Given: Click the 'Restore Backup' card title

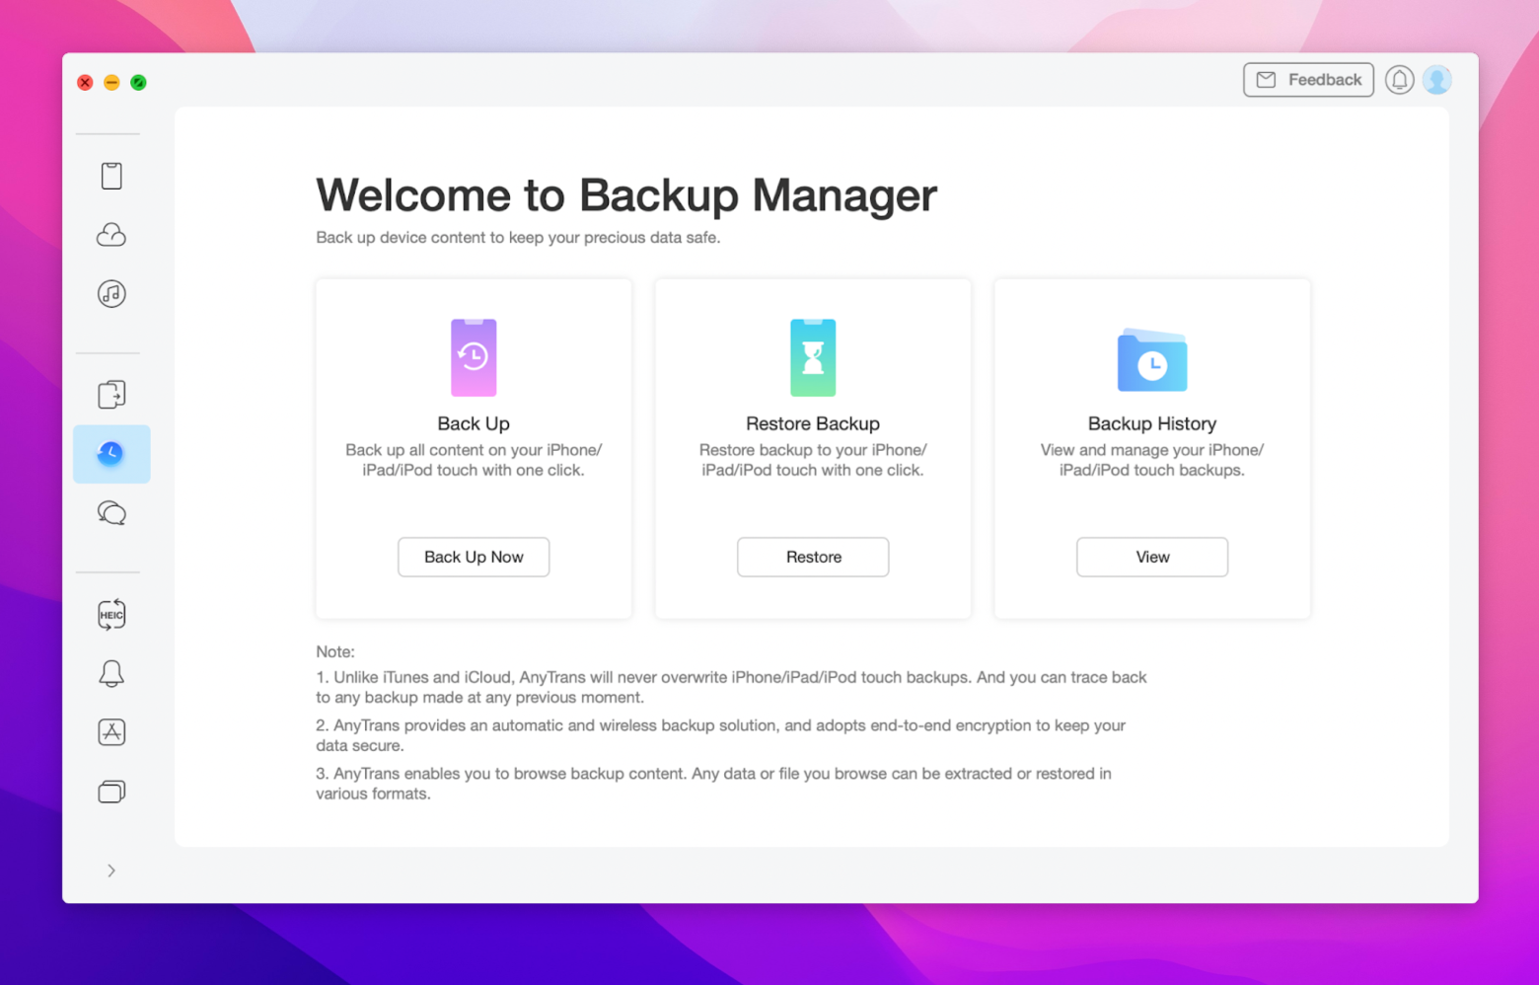Looking at the screenshot, I should click(x=813, y=423).
